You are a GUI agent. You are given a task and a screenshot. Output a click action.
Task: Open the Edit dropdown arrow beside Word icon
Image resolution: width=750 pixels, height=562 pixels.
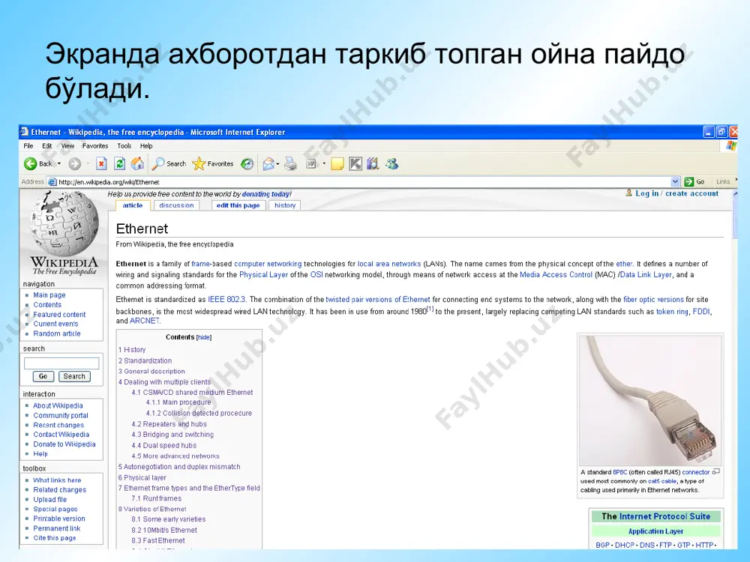pos(324,164)
